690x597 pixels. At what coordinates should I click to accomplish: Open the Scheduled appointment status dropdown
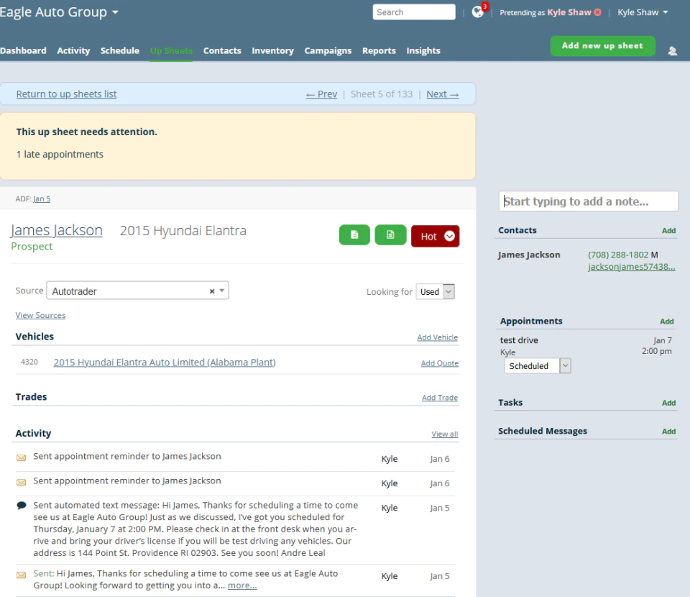pos(538,366)
